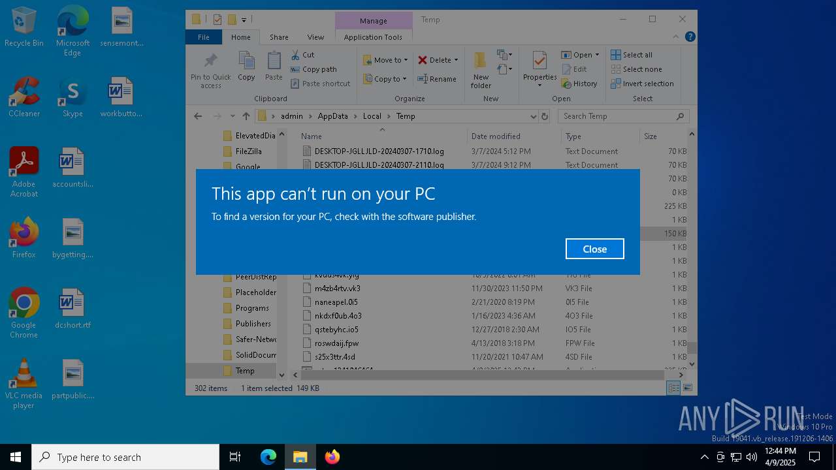836x470 pixels.
Task: Collapse the ribbon with the chevron
Action: (x=677, y=37)
